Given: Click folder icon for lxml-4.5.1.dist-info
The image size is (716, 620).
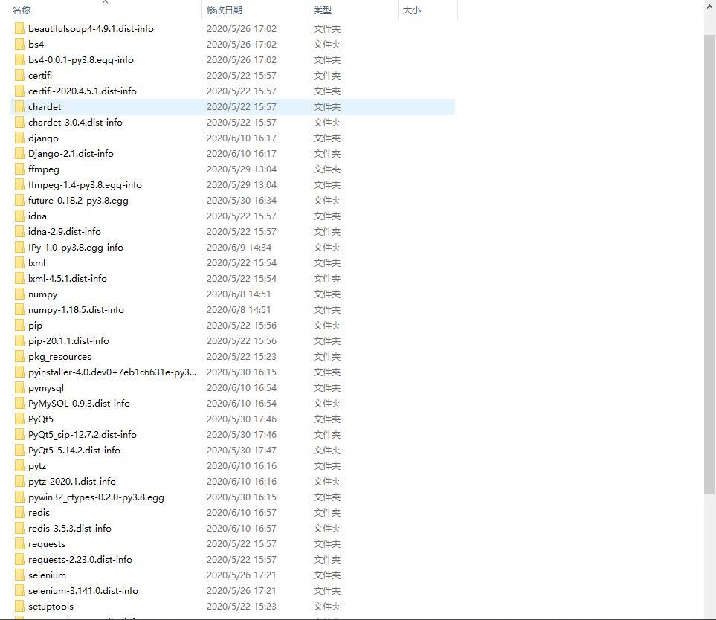Looking at the screenshot, I should coord(19,279).
